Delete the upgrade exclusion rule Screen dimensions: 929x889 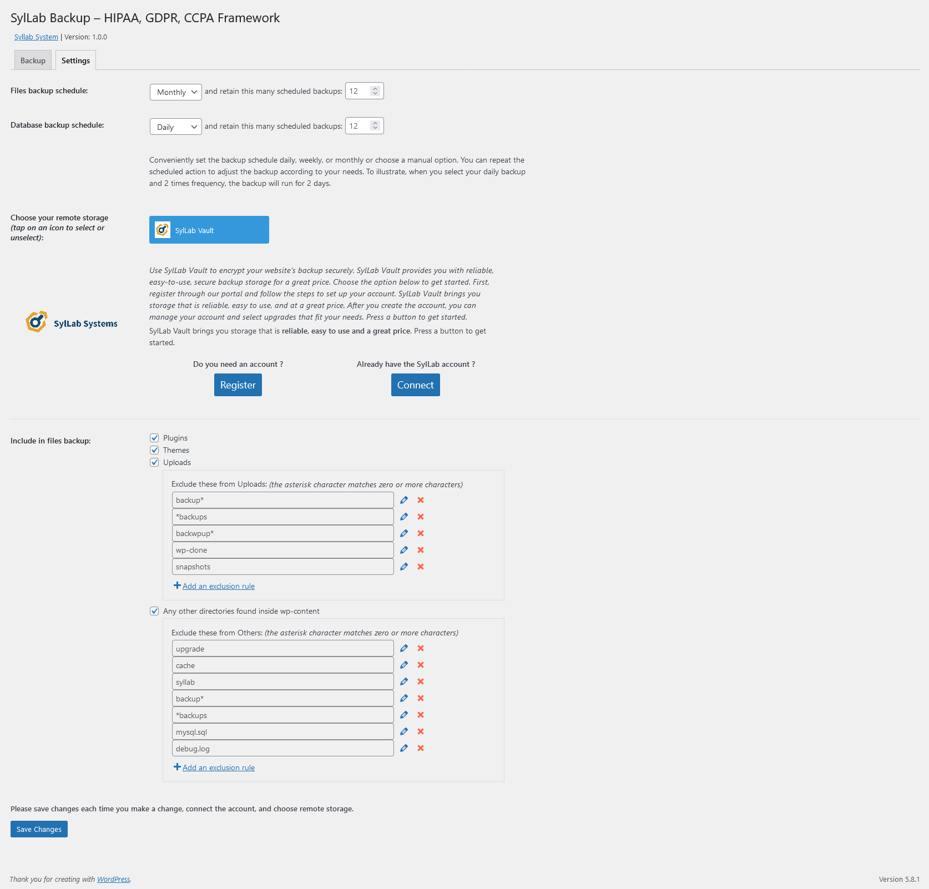421,648
